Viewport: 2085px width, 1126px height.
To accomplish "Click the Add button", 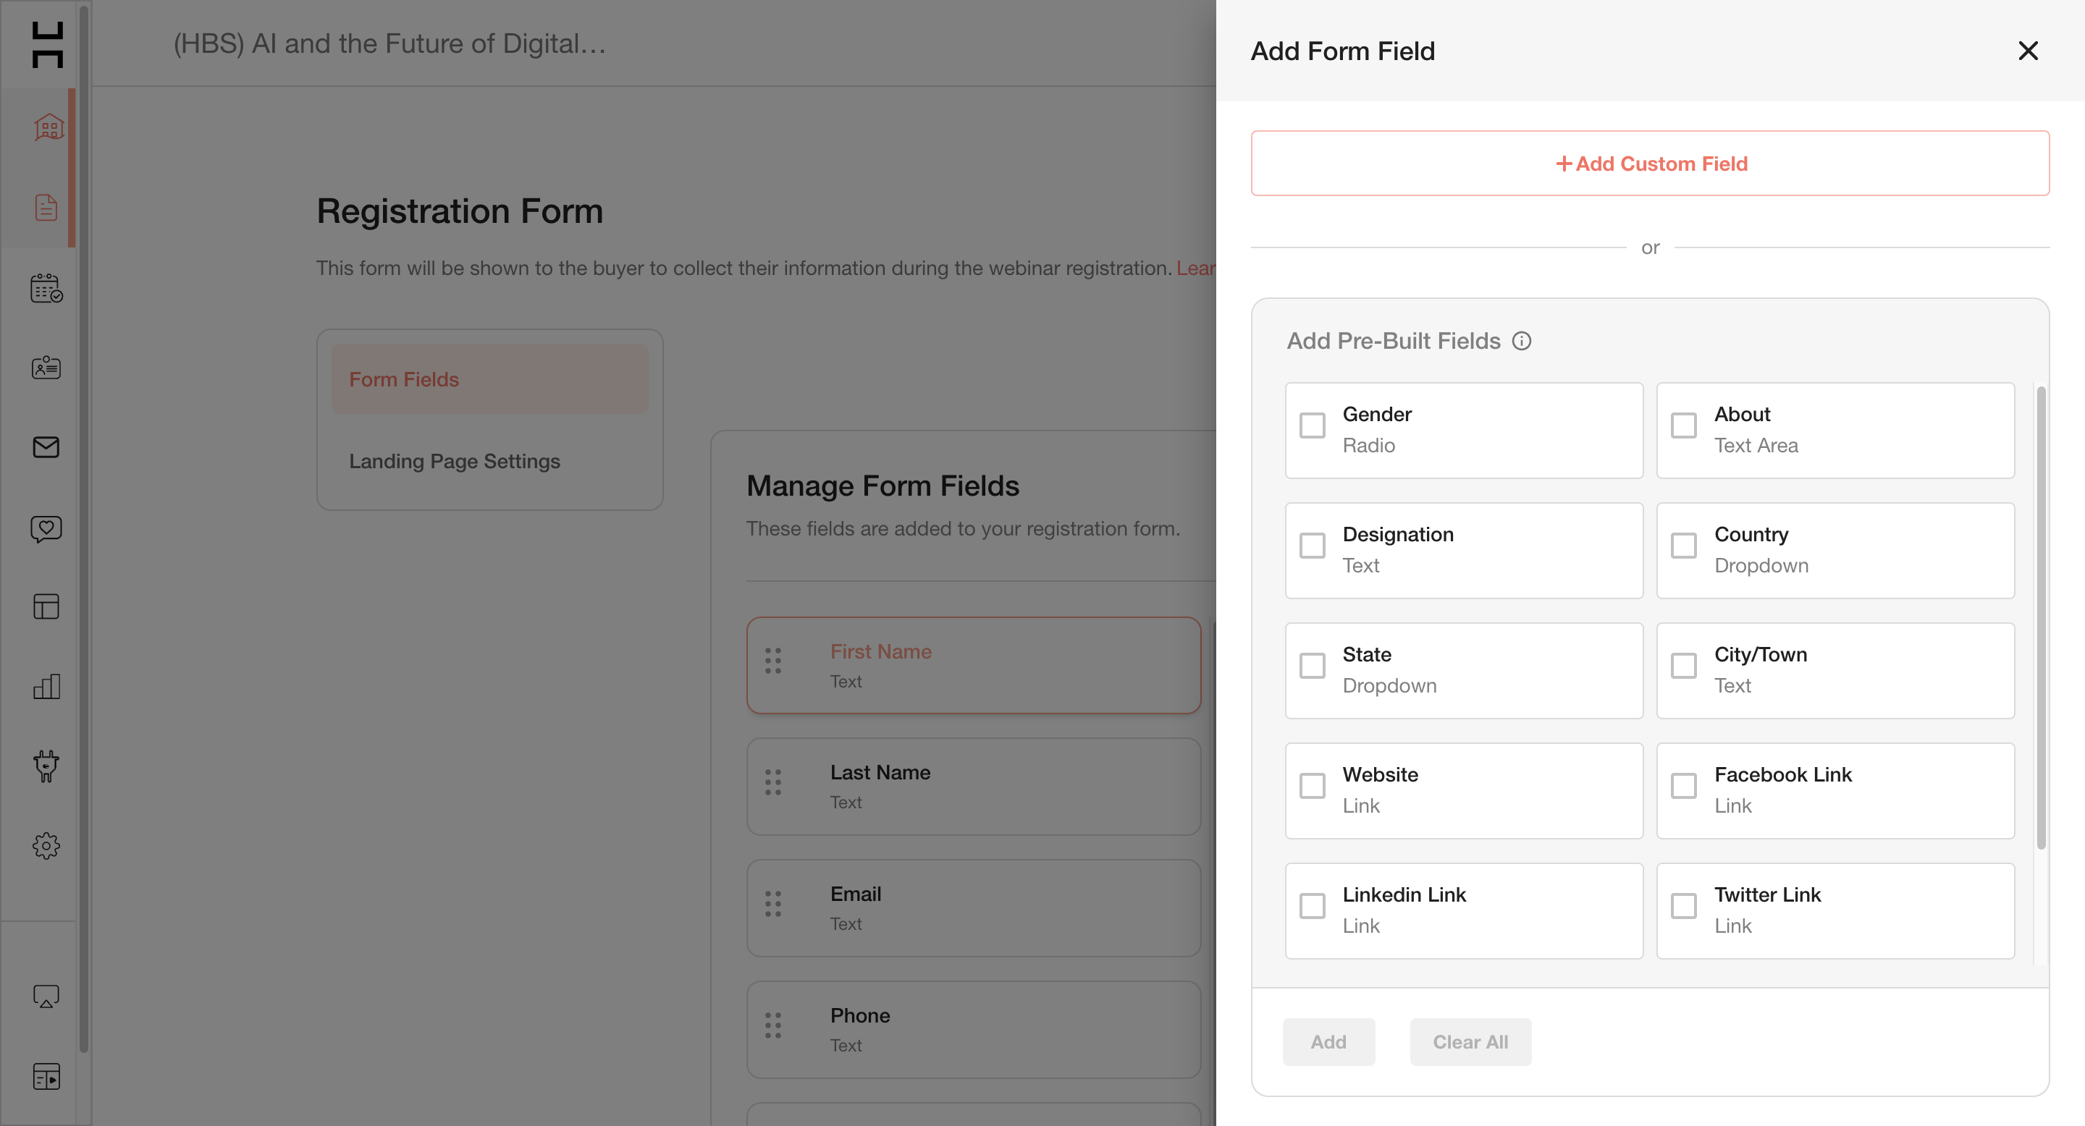I will [1328, 1042].
